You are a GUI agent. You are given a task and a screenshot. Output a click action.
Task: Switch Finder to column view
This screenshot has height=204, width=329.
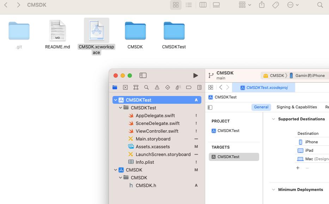(203, 5)
